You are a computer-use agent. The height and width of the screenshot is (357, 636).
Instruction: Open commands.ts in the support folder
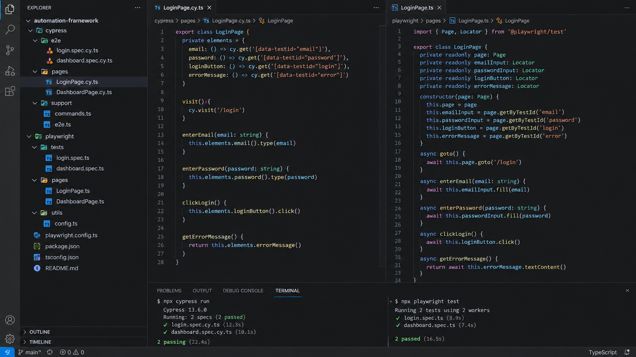tap(73, 114)
